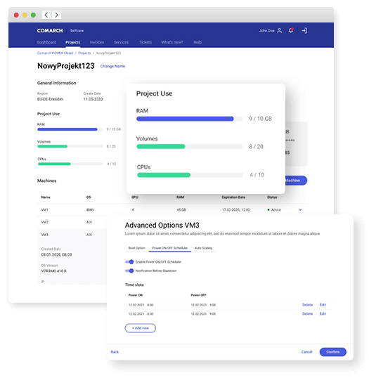This screenshot has width=369, height=378.
Task: Click the Power OFF column header
Action: 198,295
